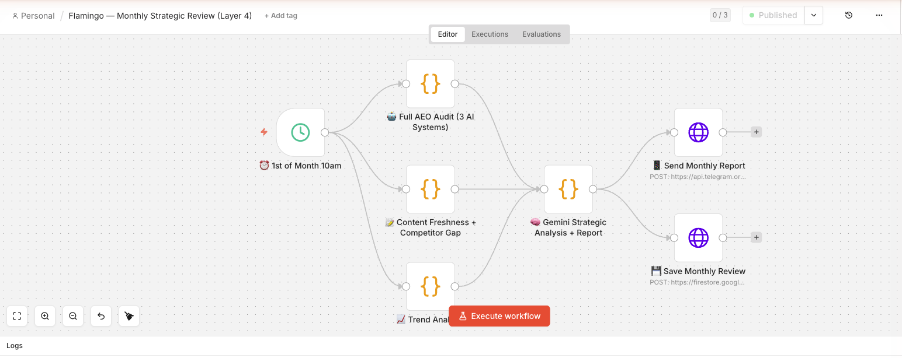The height and width of the screenshot is (358, 902).
Task: Expand the Published dropdown arrow
Action: pos(814,15)
